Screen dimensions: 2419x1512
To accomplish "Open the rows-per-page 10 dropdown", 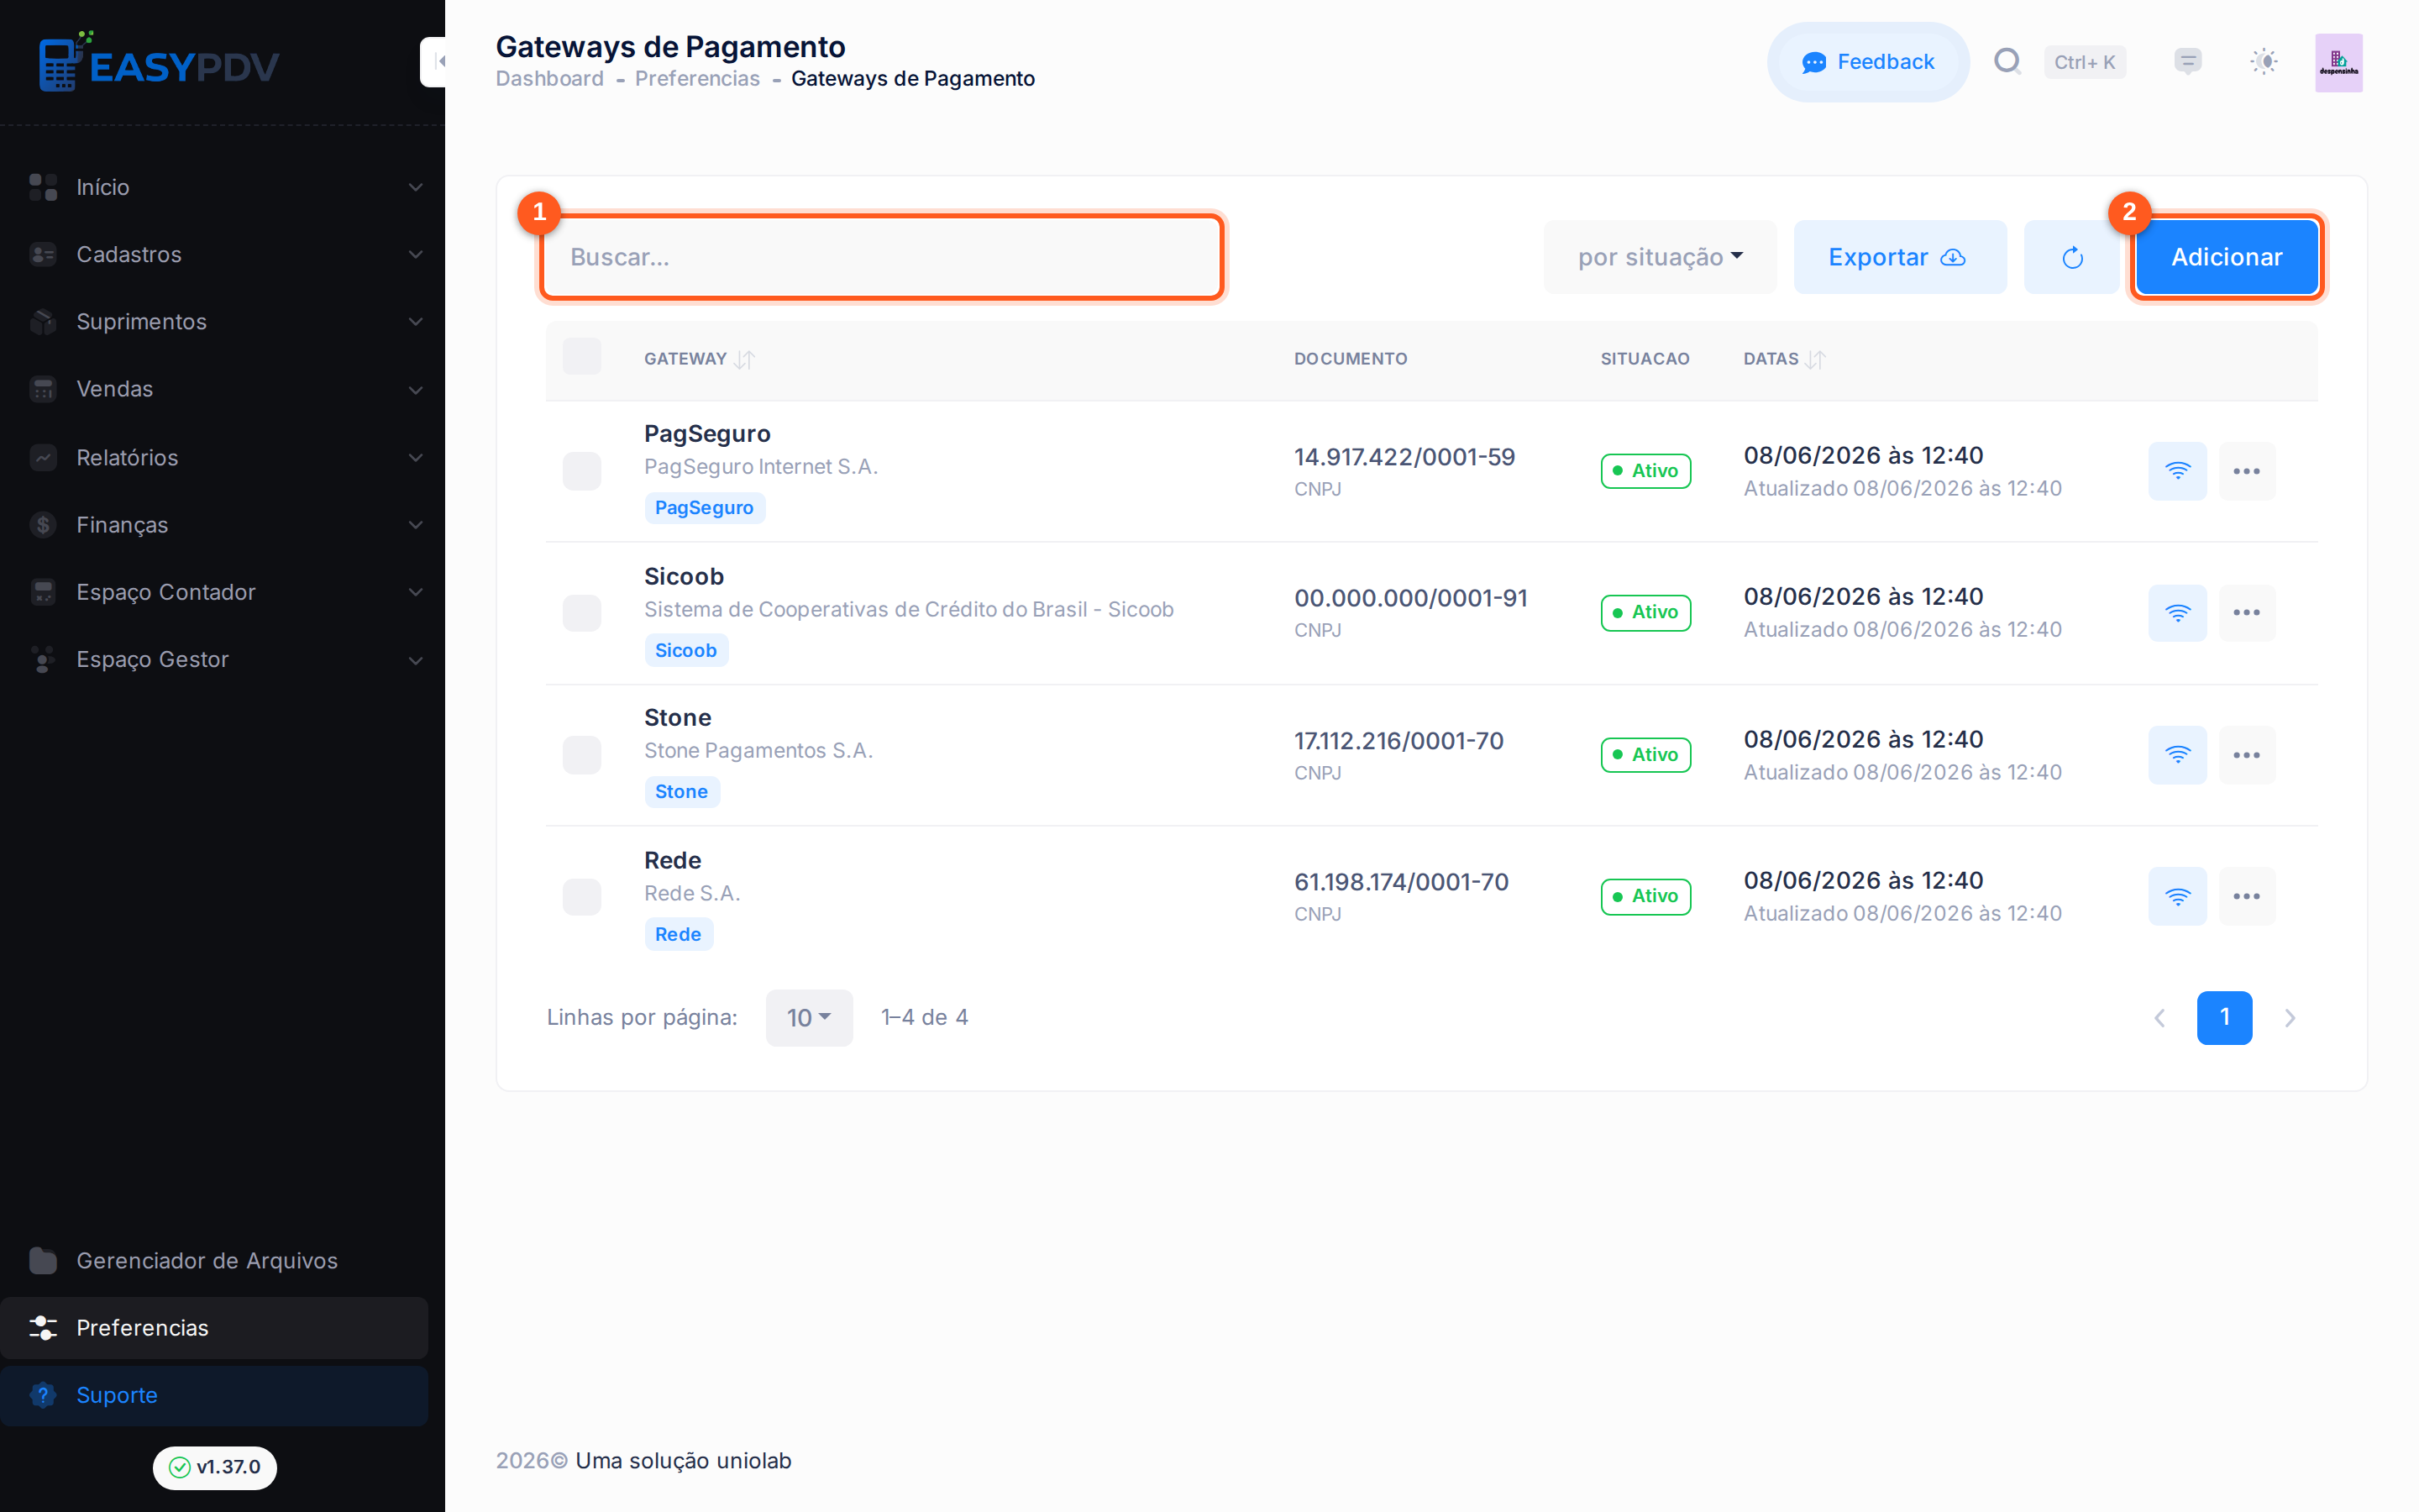I will pos(809,1018).
